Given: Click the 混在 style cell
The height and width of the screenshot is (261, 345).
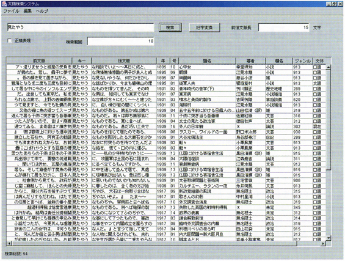Looking at the screenshot, I should (x=319, y=127).
